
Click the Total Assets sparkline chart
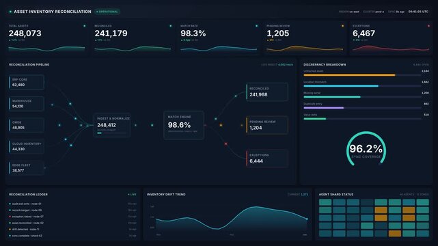point(46,49)
